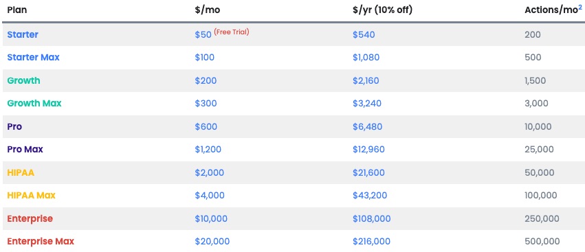
Task: Open the Starter plan link
Action: click(x=23, y=34)
